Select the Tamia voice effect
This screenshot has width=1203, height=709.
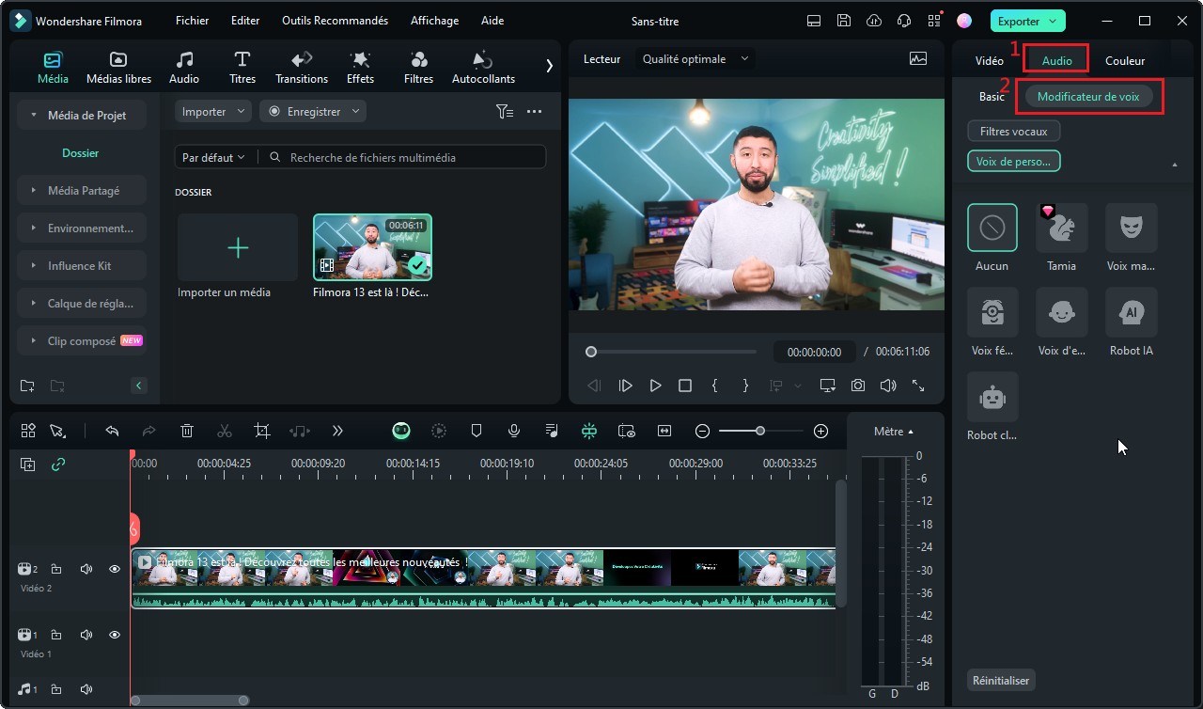(x=1062, y=228)
